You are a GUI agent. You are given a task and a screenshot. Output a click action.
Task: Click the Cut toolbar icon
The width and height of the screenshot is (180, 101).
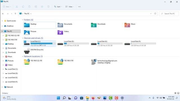tap(17, 7)
